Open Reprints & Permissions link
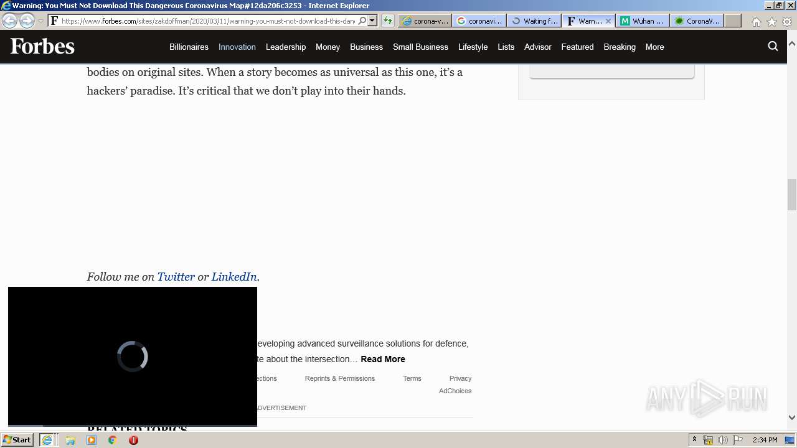Screen dimensions: 797x448 tap(340, 378)
